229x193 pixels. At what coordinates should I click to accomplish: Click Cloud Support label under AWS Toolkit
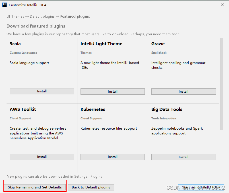pos(20,118)
